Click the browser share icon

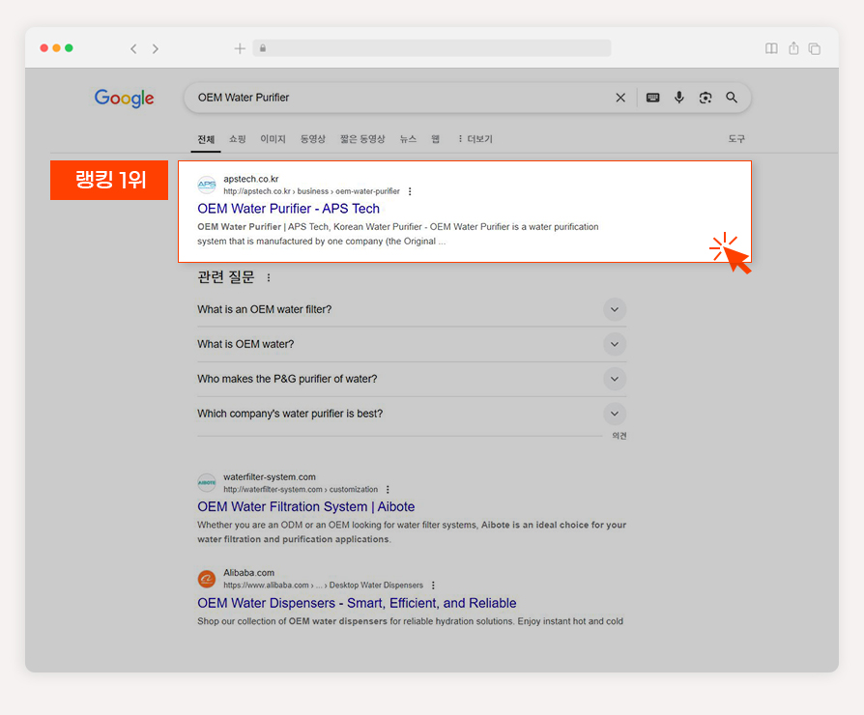tap(793, 48)
